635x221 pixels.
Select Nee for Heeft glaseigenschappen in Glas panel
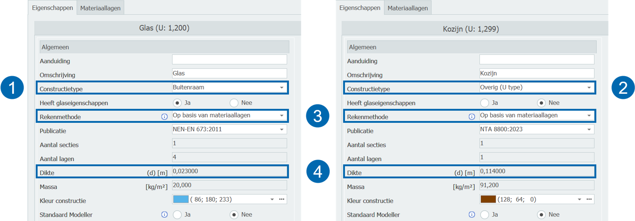(234, 103)
